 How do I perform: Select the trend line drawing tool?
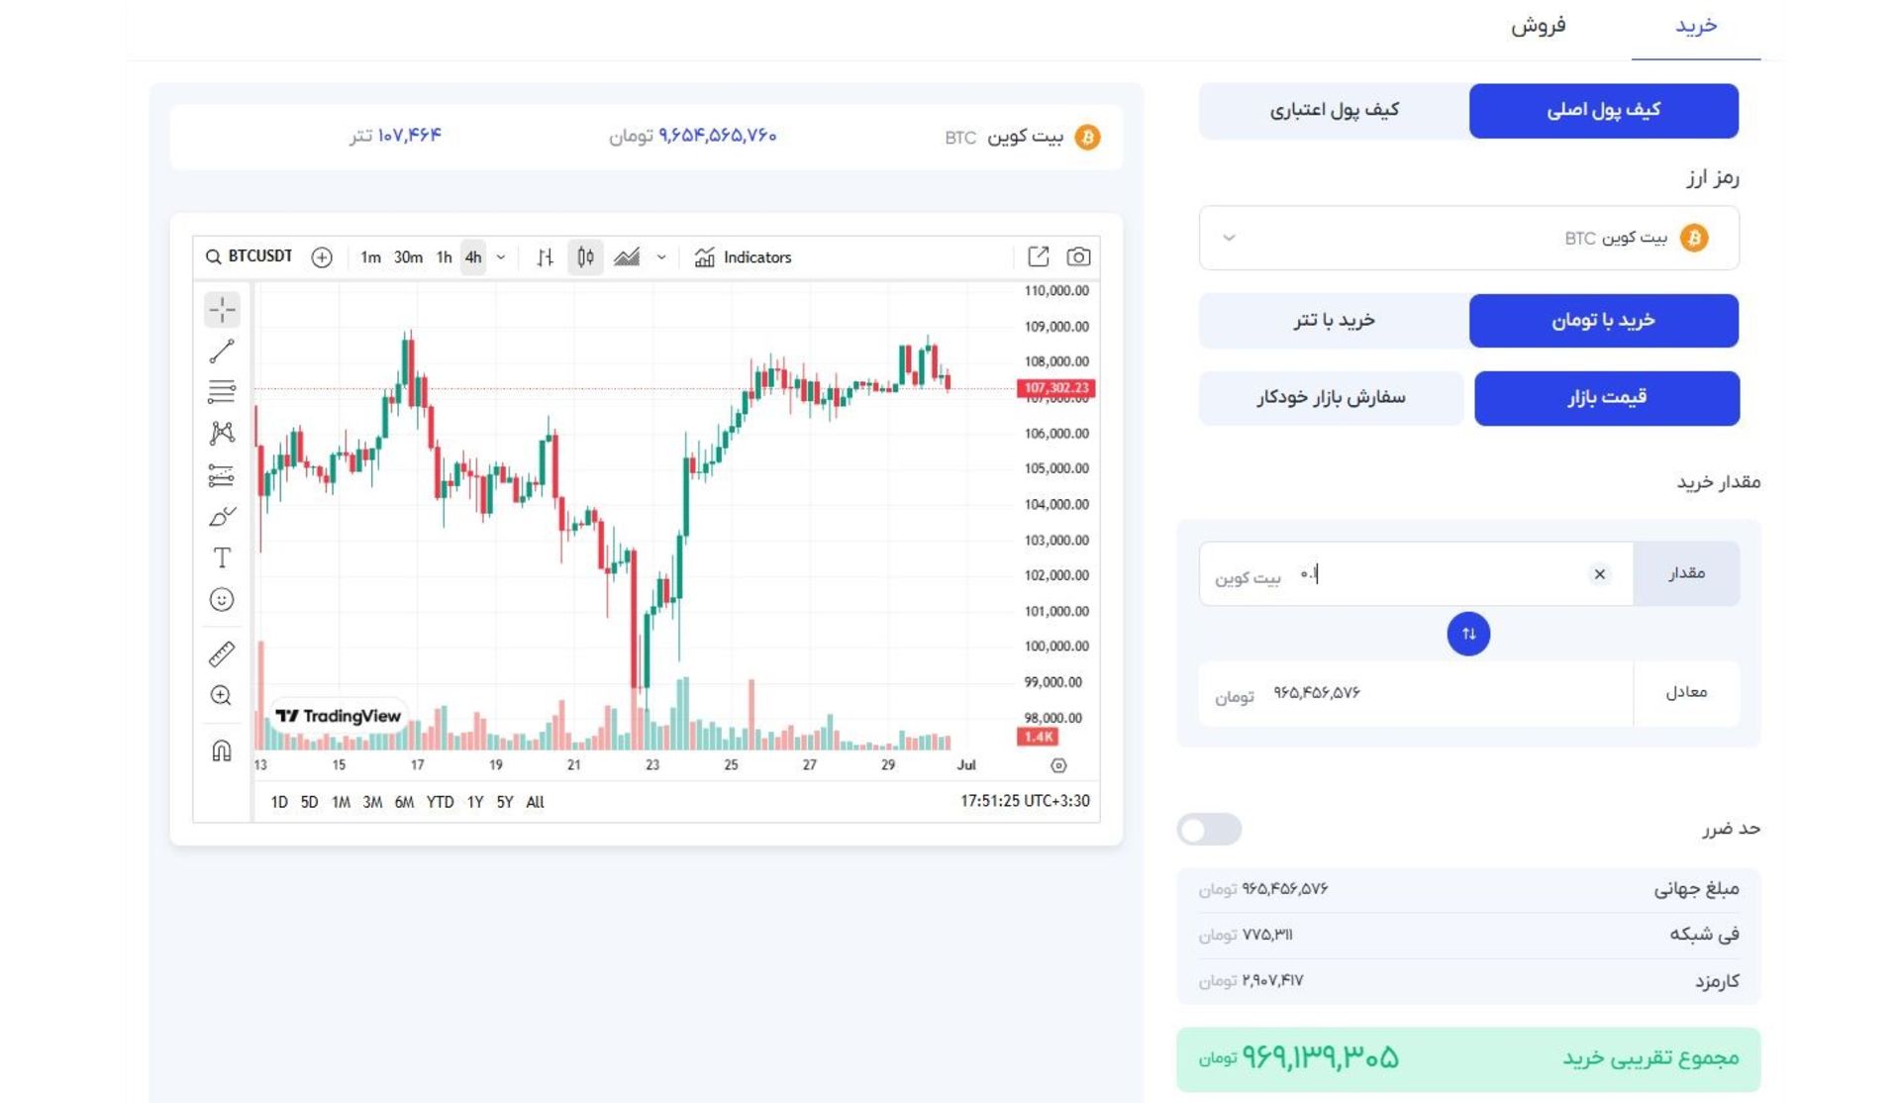222,351
